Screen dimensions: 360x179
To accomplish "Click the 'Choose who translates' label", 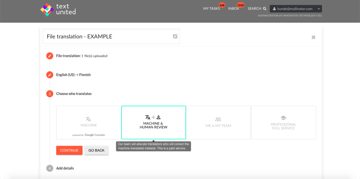I will [74, 94].
